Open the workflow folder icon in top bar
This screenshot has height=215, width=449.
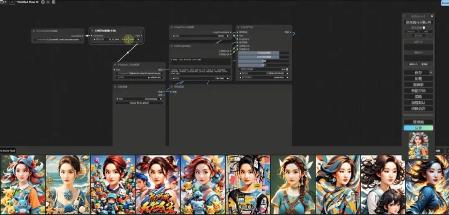(2, 2)
